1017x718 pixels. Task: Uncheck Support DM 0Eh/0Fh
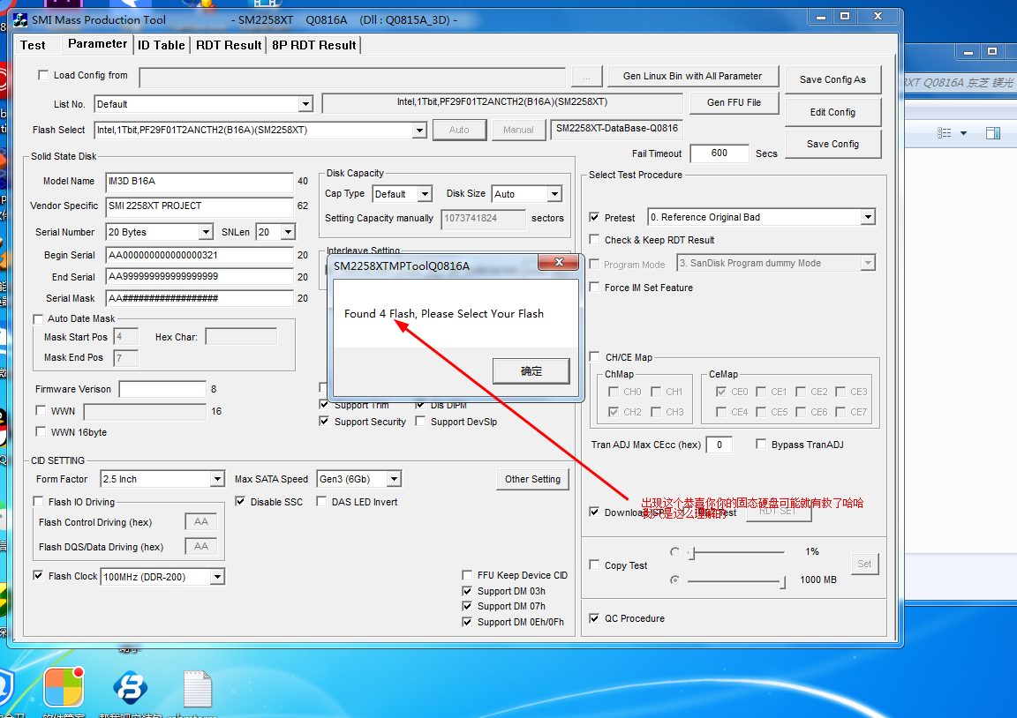(x=467, y=622)
